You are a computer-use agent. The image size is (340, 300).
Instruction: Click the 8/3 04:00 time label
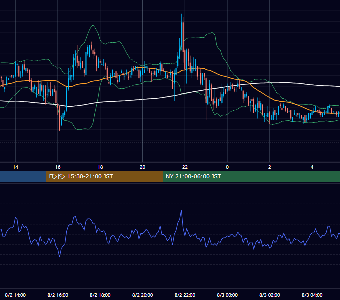click(312, 295)
